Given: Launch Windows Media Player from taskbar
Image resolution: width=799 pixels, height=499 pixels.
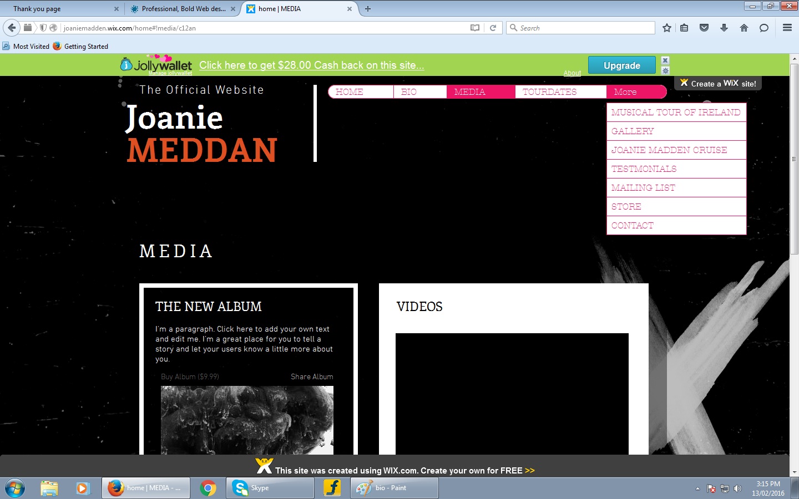Looking at the screenshot, I should (83, 488).
